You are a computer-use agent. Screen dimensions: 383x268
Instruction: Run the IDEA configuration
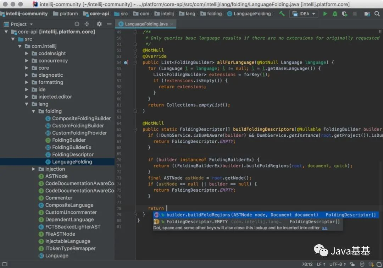(x=325, y=14)
